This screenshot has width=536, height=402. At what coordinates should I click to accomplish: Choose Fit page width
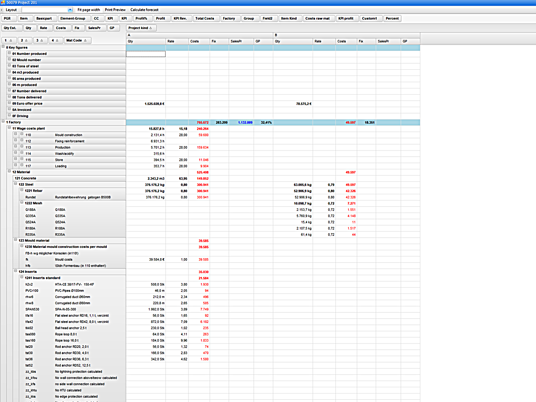[89, 10]
